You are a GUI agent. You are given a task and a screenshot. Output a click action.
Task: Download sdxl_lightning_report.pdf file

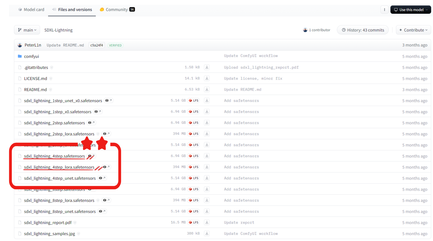click(207, 222)
